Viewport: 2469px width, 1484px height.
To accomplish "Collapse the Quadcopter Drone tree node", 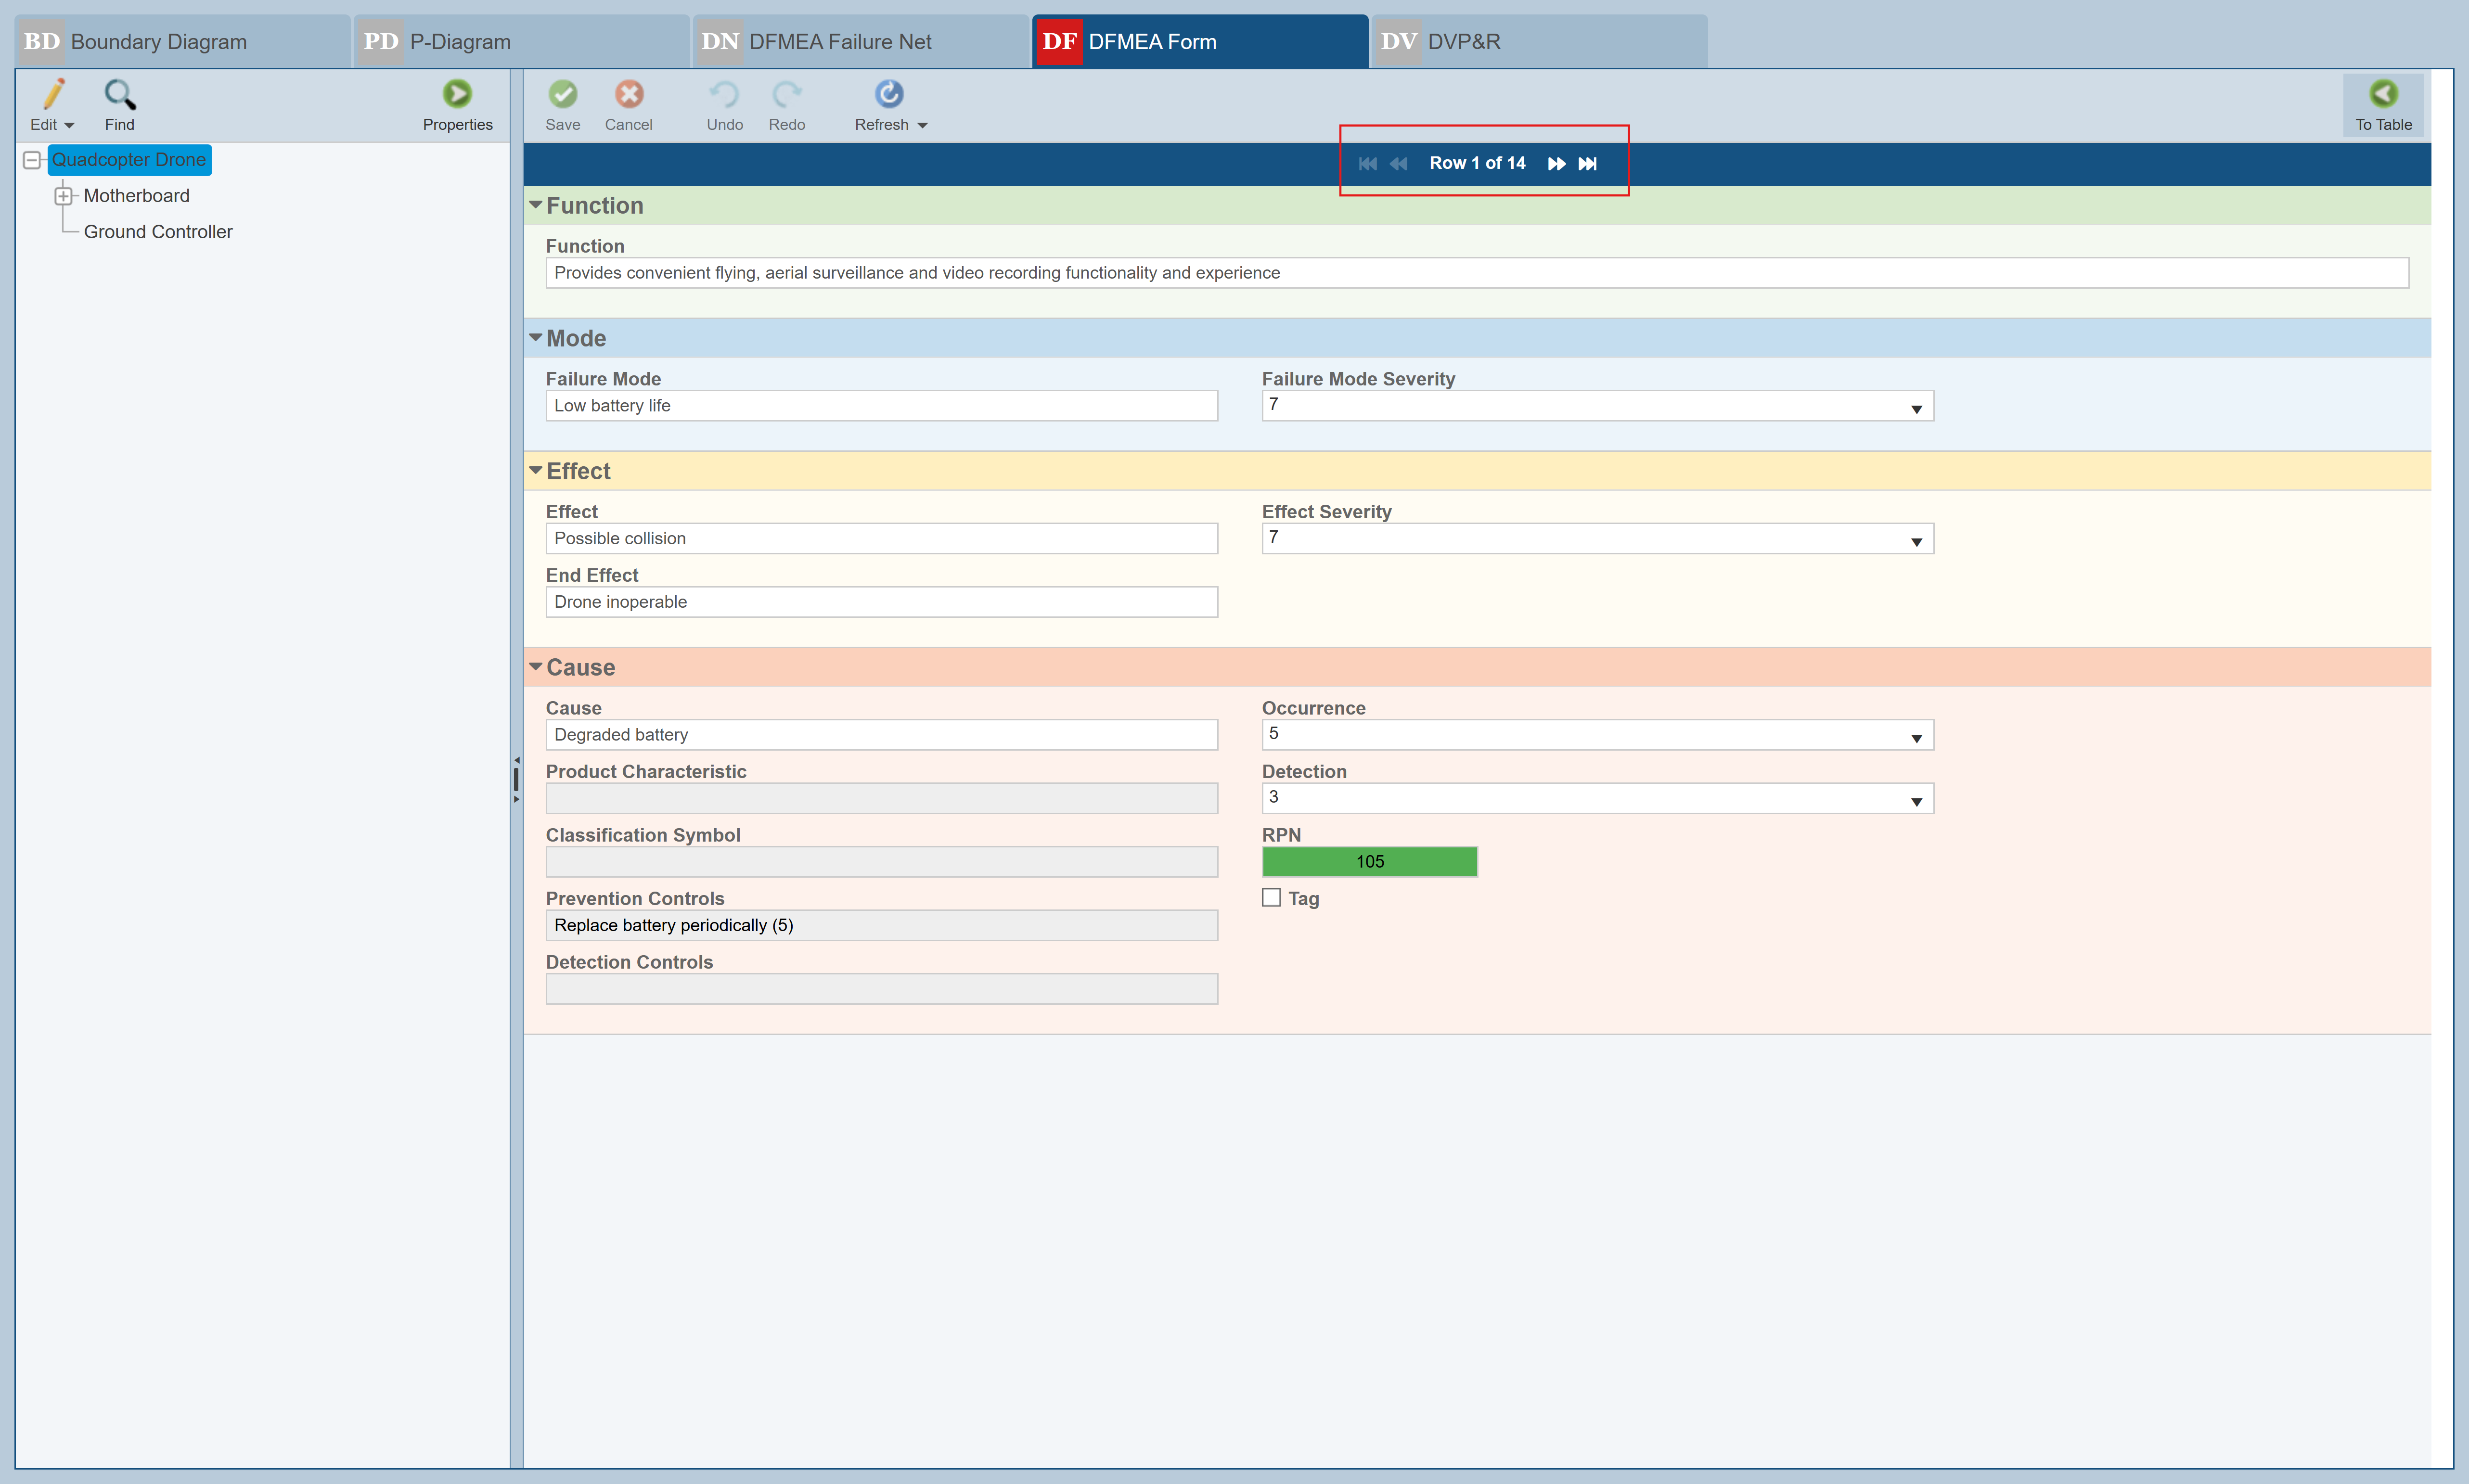I will click(x=32, y=160).
